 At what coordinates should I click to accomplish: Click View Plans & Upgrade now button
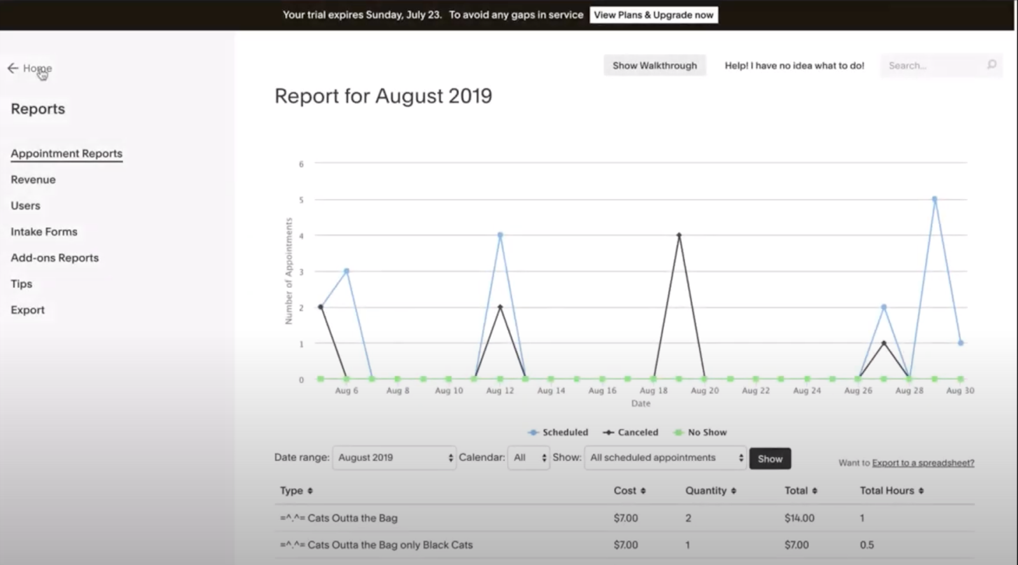click(653, 15)
